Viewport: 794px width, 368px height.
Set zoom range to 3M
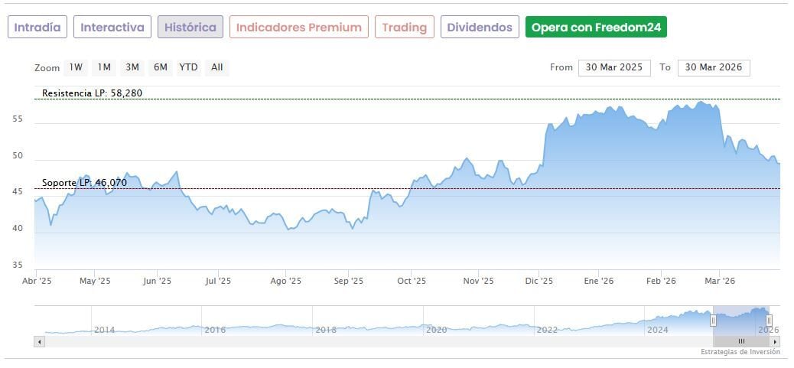[132, 67]
